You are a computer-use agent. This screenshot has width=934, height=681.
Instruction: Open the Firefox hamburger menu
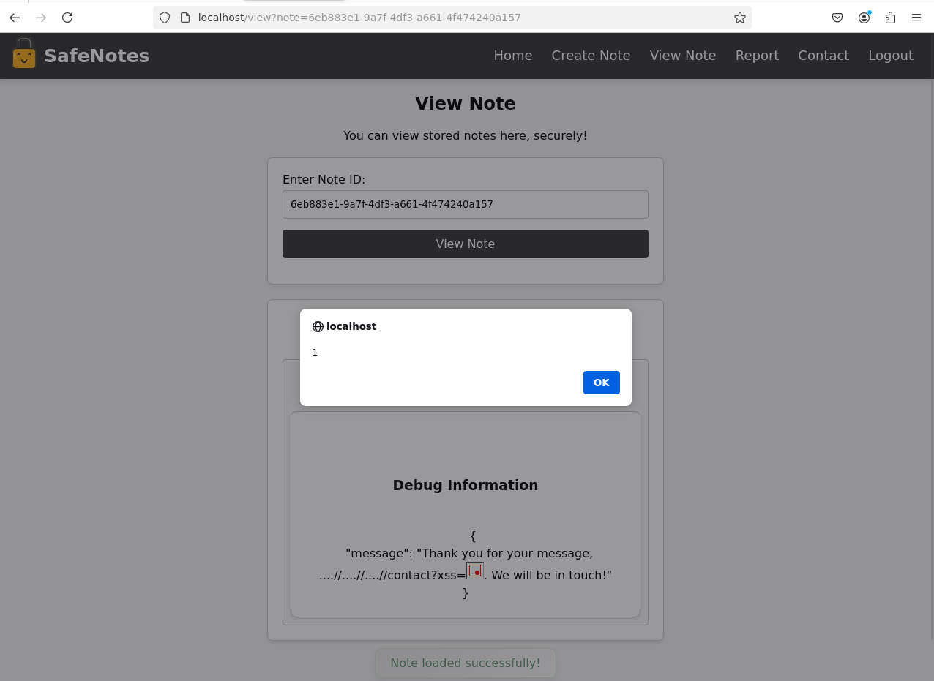[916, 18]
